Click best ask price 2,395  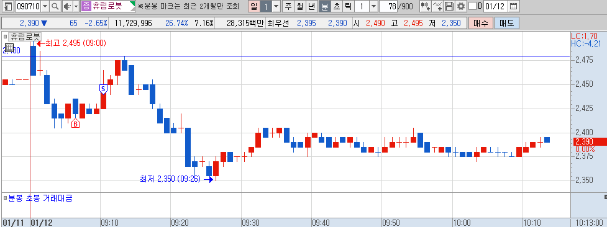click(306, 23)
